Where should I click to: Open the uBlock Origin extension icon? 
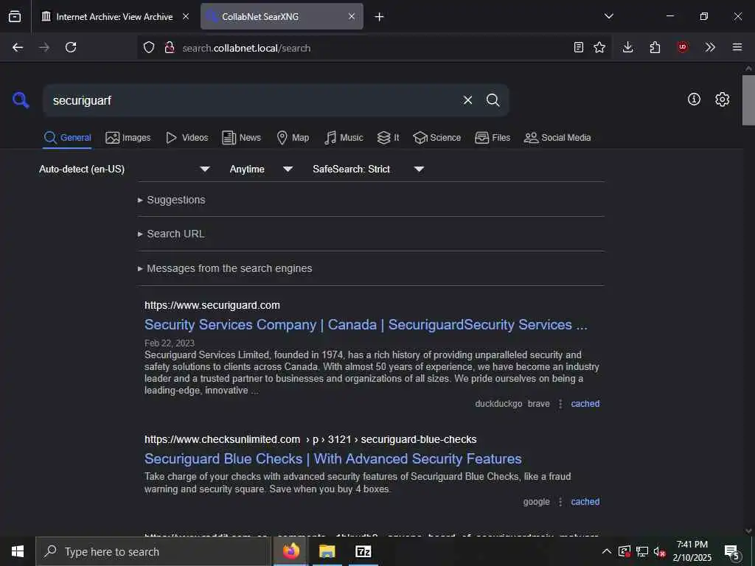tap(682, 47)
